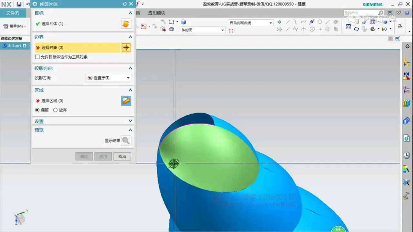Open the 文件(F) file menu tab

pos(13,13)
